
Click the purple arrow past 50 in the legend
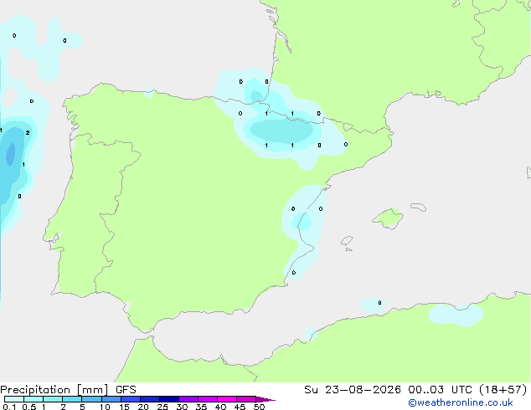pos(265,399)
